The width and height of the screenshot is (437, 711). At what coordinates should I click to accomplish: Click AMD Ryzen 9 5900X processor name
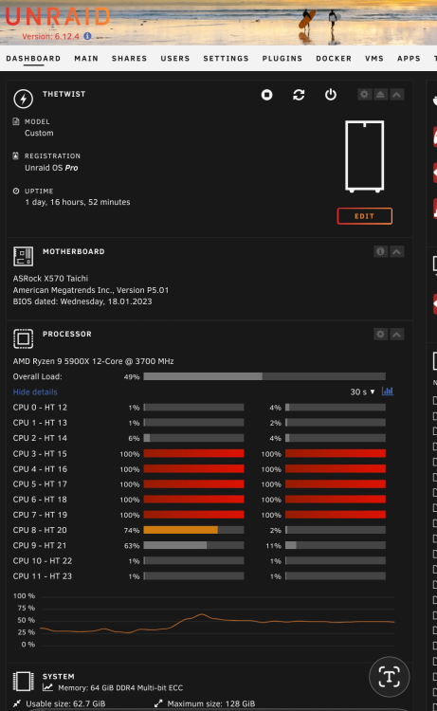94,361
